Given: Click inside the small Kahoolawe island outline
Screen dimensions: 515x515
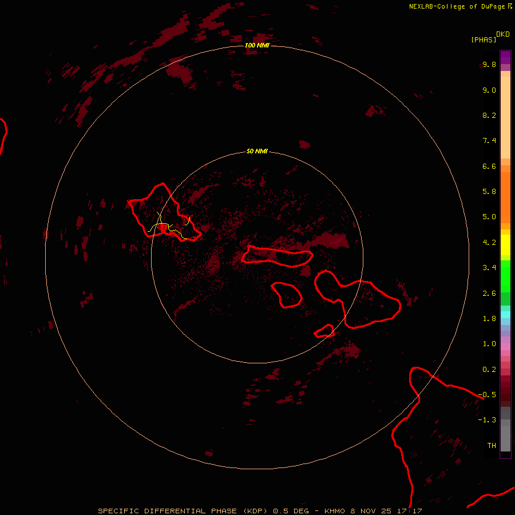Looking at the screenshot, I should coord(324,331).
